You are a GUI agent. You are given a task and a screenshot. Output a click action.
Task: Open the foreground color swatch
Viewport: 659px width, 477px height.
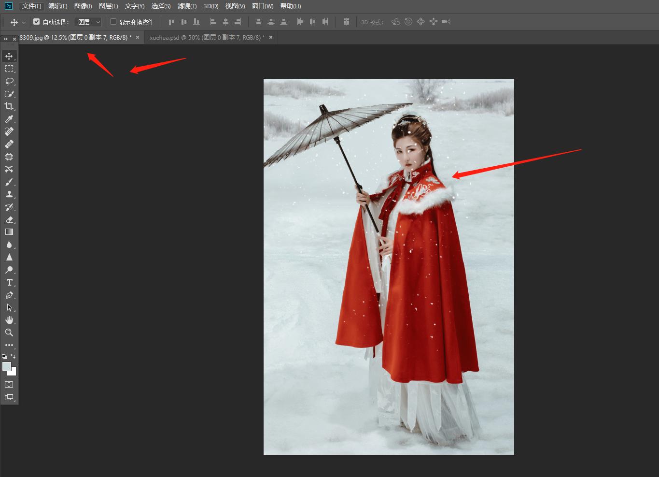[x=6, y=366]
